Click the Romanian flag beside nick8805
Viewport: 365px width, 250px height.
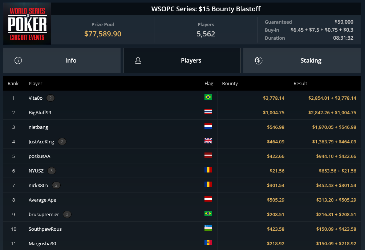[208, 184]
